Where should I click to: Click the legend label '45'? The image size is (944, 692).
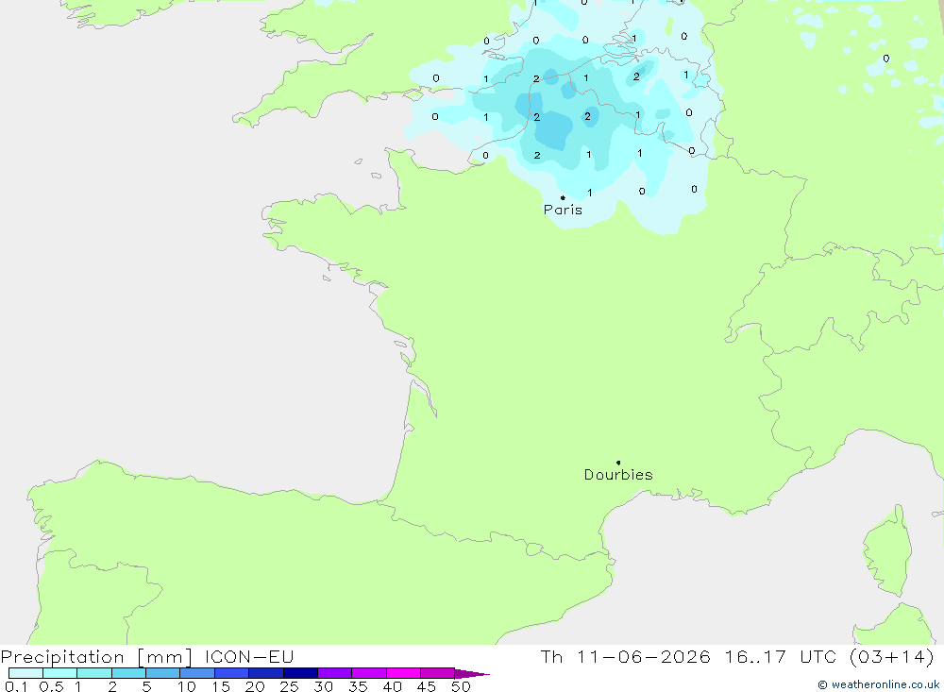(x=427, y=686)
